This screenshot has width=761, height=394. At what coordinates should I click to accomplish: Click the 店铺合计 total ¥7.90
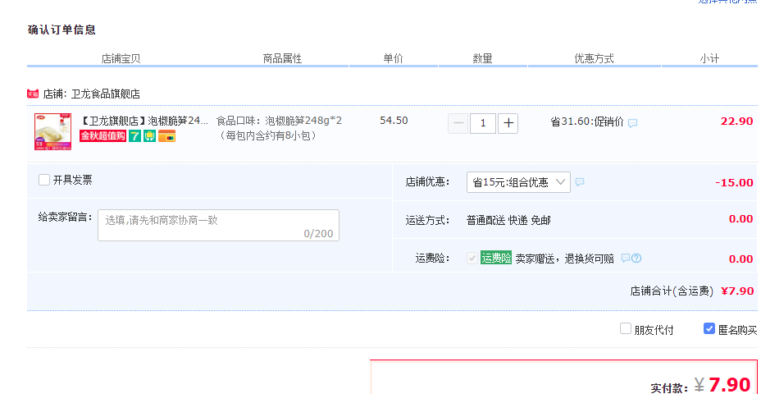click(737, 291)
